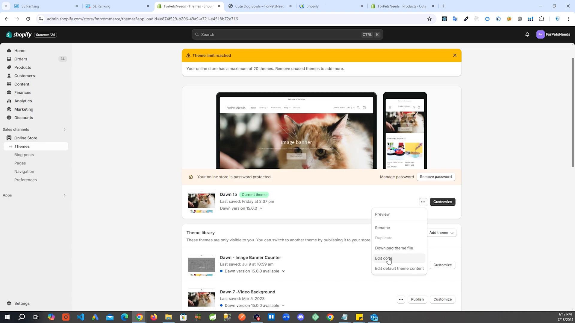Image resolution: width=575 pixels, height=323 pixels.
Task: Open the browser extensions puzzle icon
Action: click(541, 19)
